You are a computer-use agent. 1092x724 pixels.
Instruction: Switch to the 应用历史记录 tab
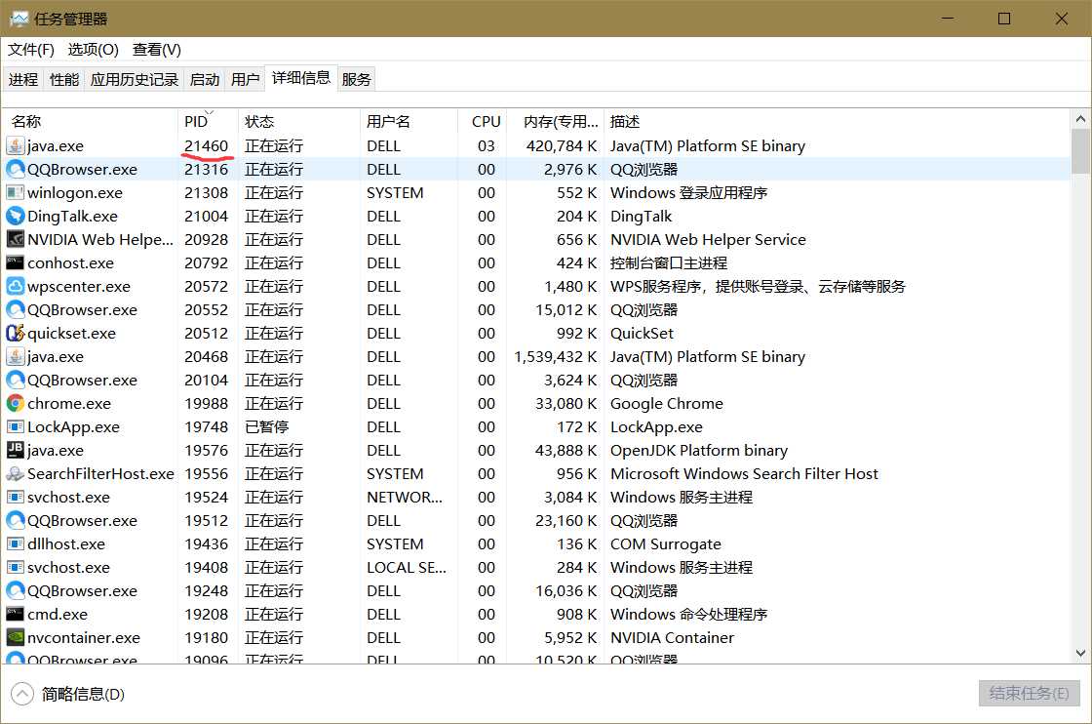click(x=135, y=79)
